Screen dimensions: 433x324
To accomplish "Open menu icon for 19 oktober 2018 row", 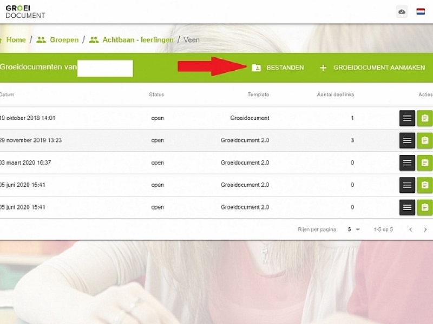I will pyautogui.click(x=407, y=118).
